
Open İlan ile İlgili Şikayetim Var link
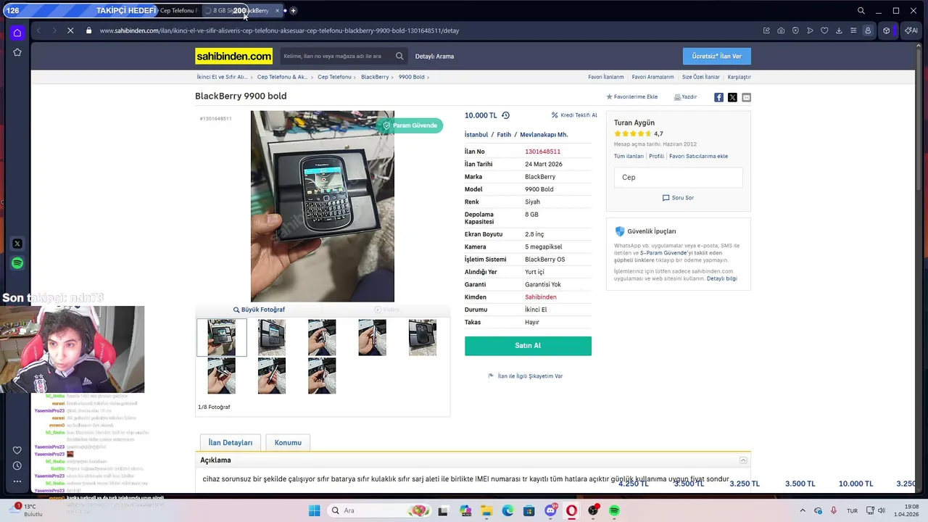pos(526,376)
